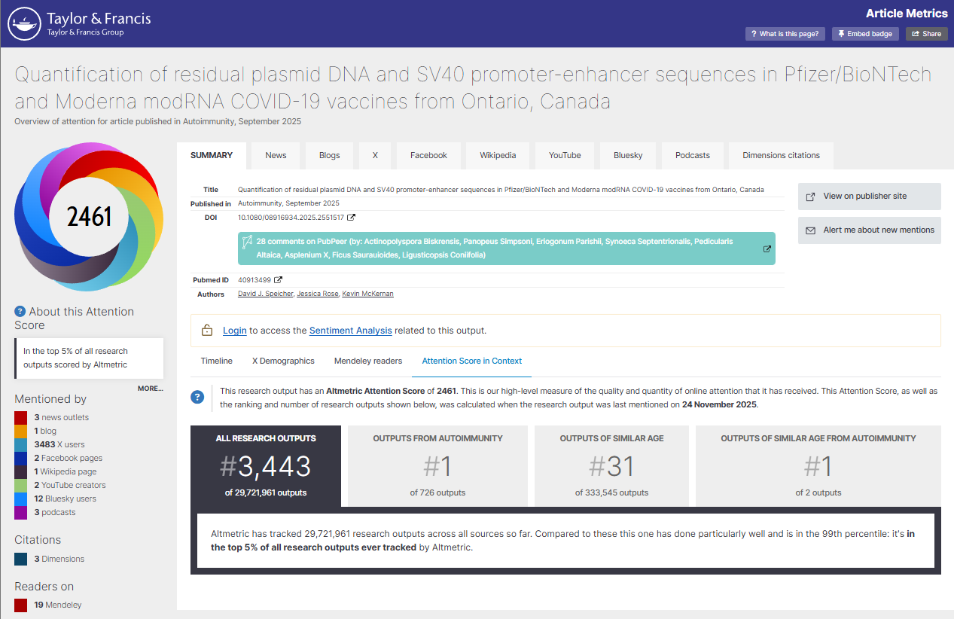This screenshot has height=619, width=954.
Task: Open author Kevin McKernan link
Action: click(367, 294)
